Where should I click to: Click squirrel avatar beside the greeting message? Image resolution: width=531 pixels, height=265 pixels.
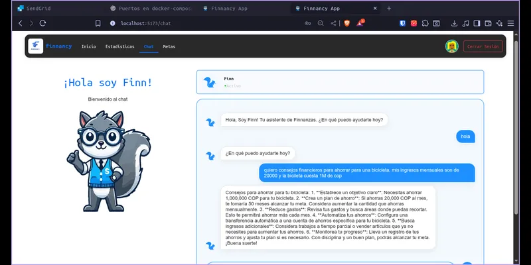coord(210,123)
